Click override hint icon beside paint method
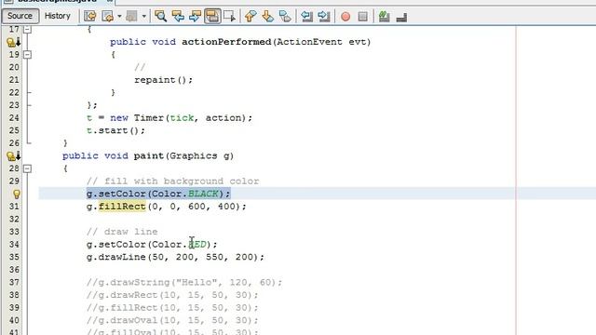This screenshot has height=335, width=596. [x=14, y=155]
